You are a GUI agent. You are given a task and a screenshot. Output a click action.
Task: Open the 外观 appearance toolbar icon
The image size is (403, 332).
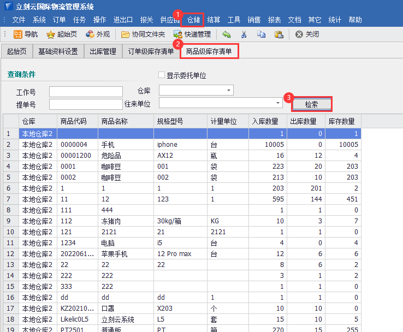(90, 34)
